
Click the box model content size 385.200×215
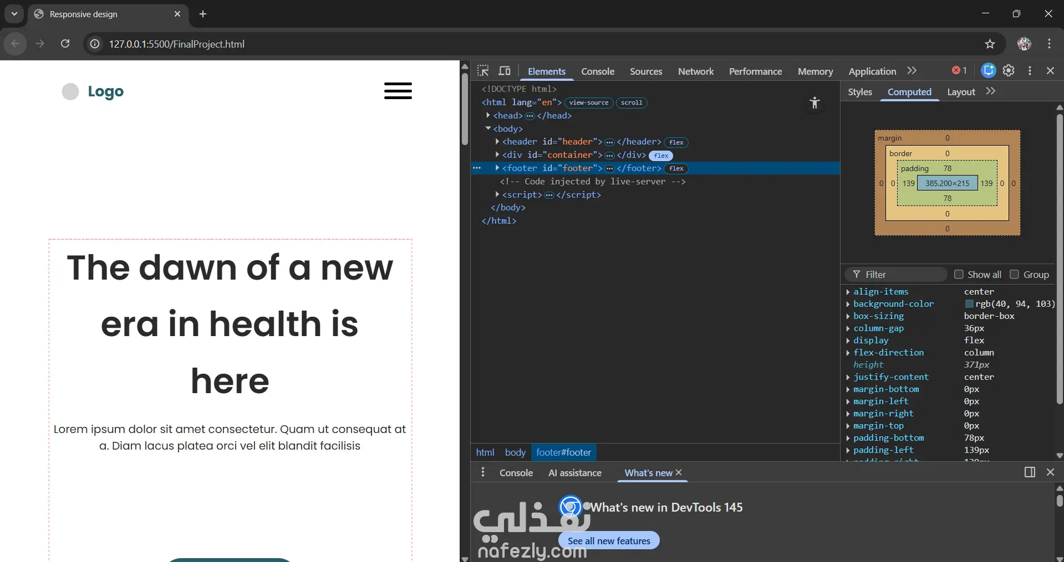tap(947, 183)
